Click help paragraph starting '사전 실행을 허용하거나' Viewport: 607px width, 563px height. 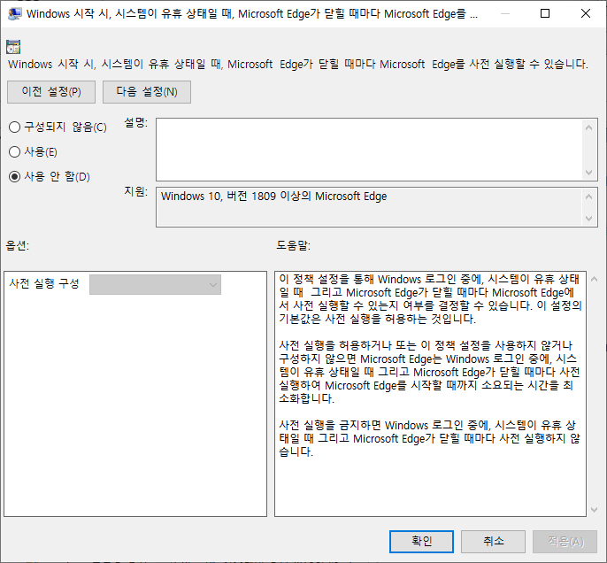pos(429,372)
